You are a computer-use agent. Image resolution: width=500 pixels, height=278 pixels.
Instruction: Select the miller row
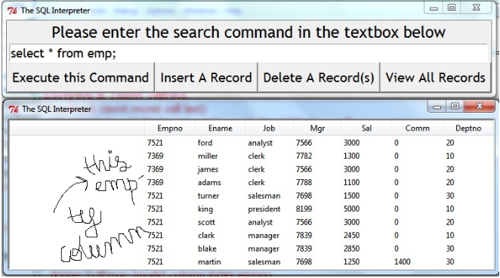pyautogui.click(x=252, y=156)
